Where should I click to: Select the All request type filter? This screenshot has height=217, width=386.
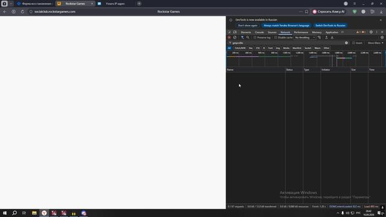(229, 48)
